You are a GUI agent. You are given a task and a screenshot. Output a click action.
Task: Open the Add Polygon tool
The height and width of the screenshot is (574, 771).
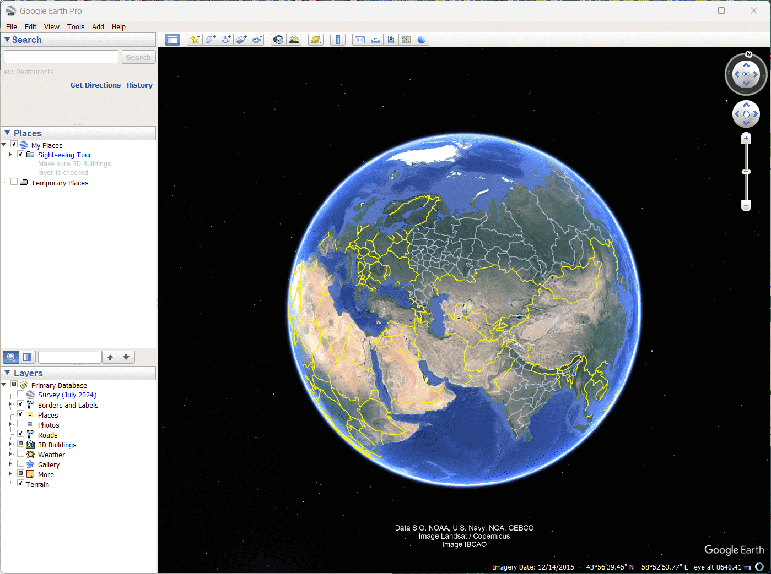[210, 39]
